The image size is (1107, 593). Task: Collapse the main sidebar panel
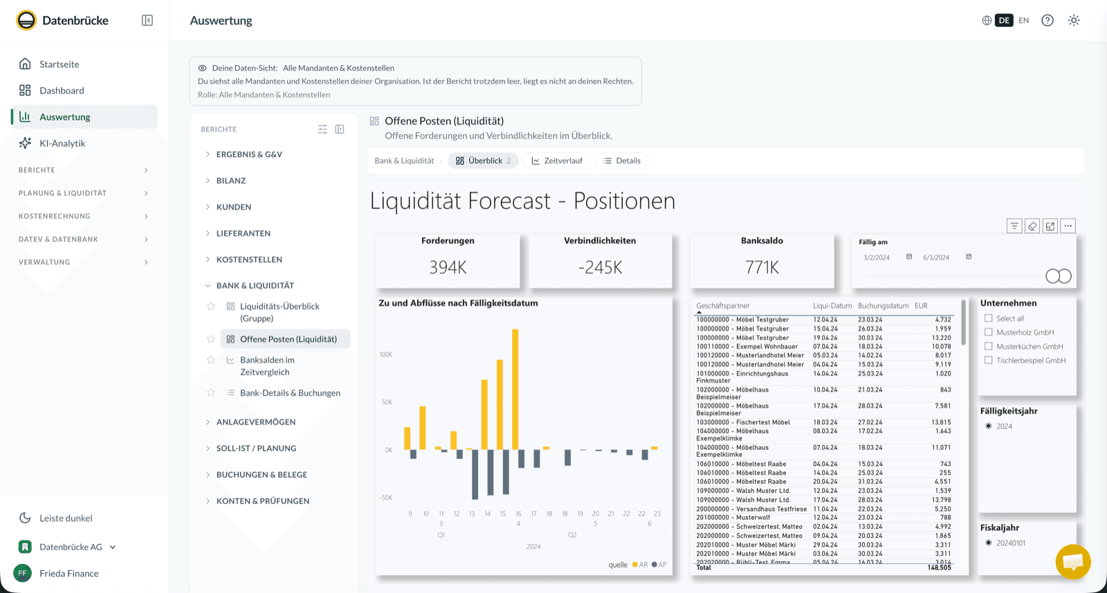click(x=147, y=21)
